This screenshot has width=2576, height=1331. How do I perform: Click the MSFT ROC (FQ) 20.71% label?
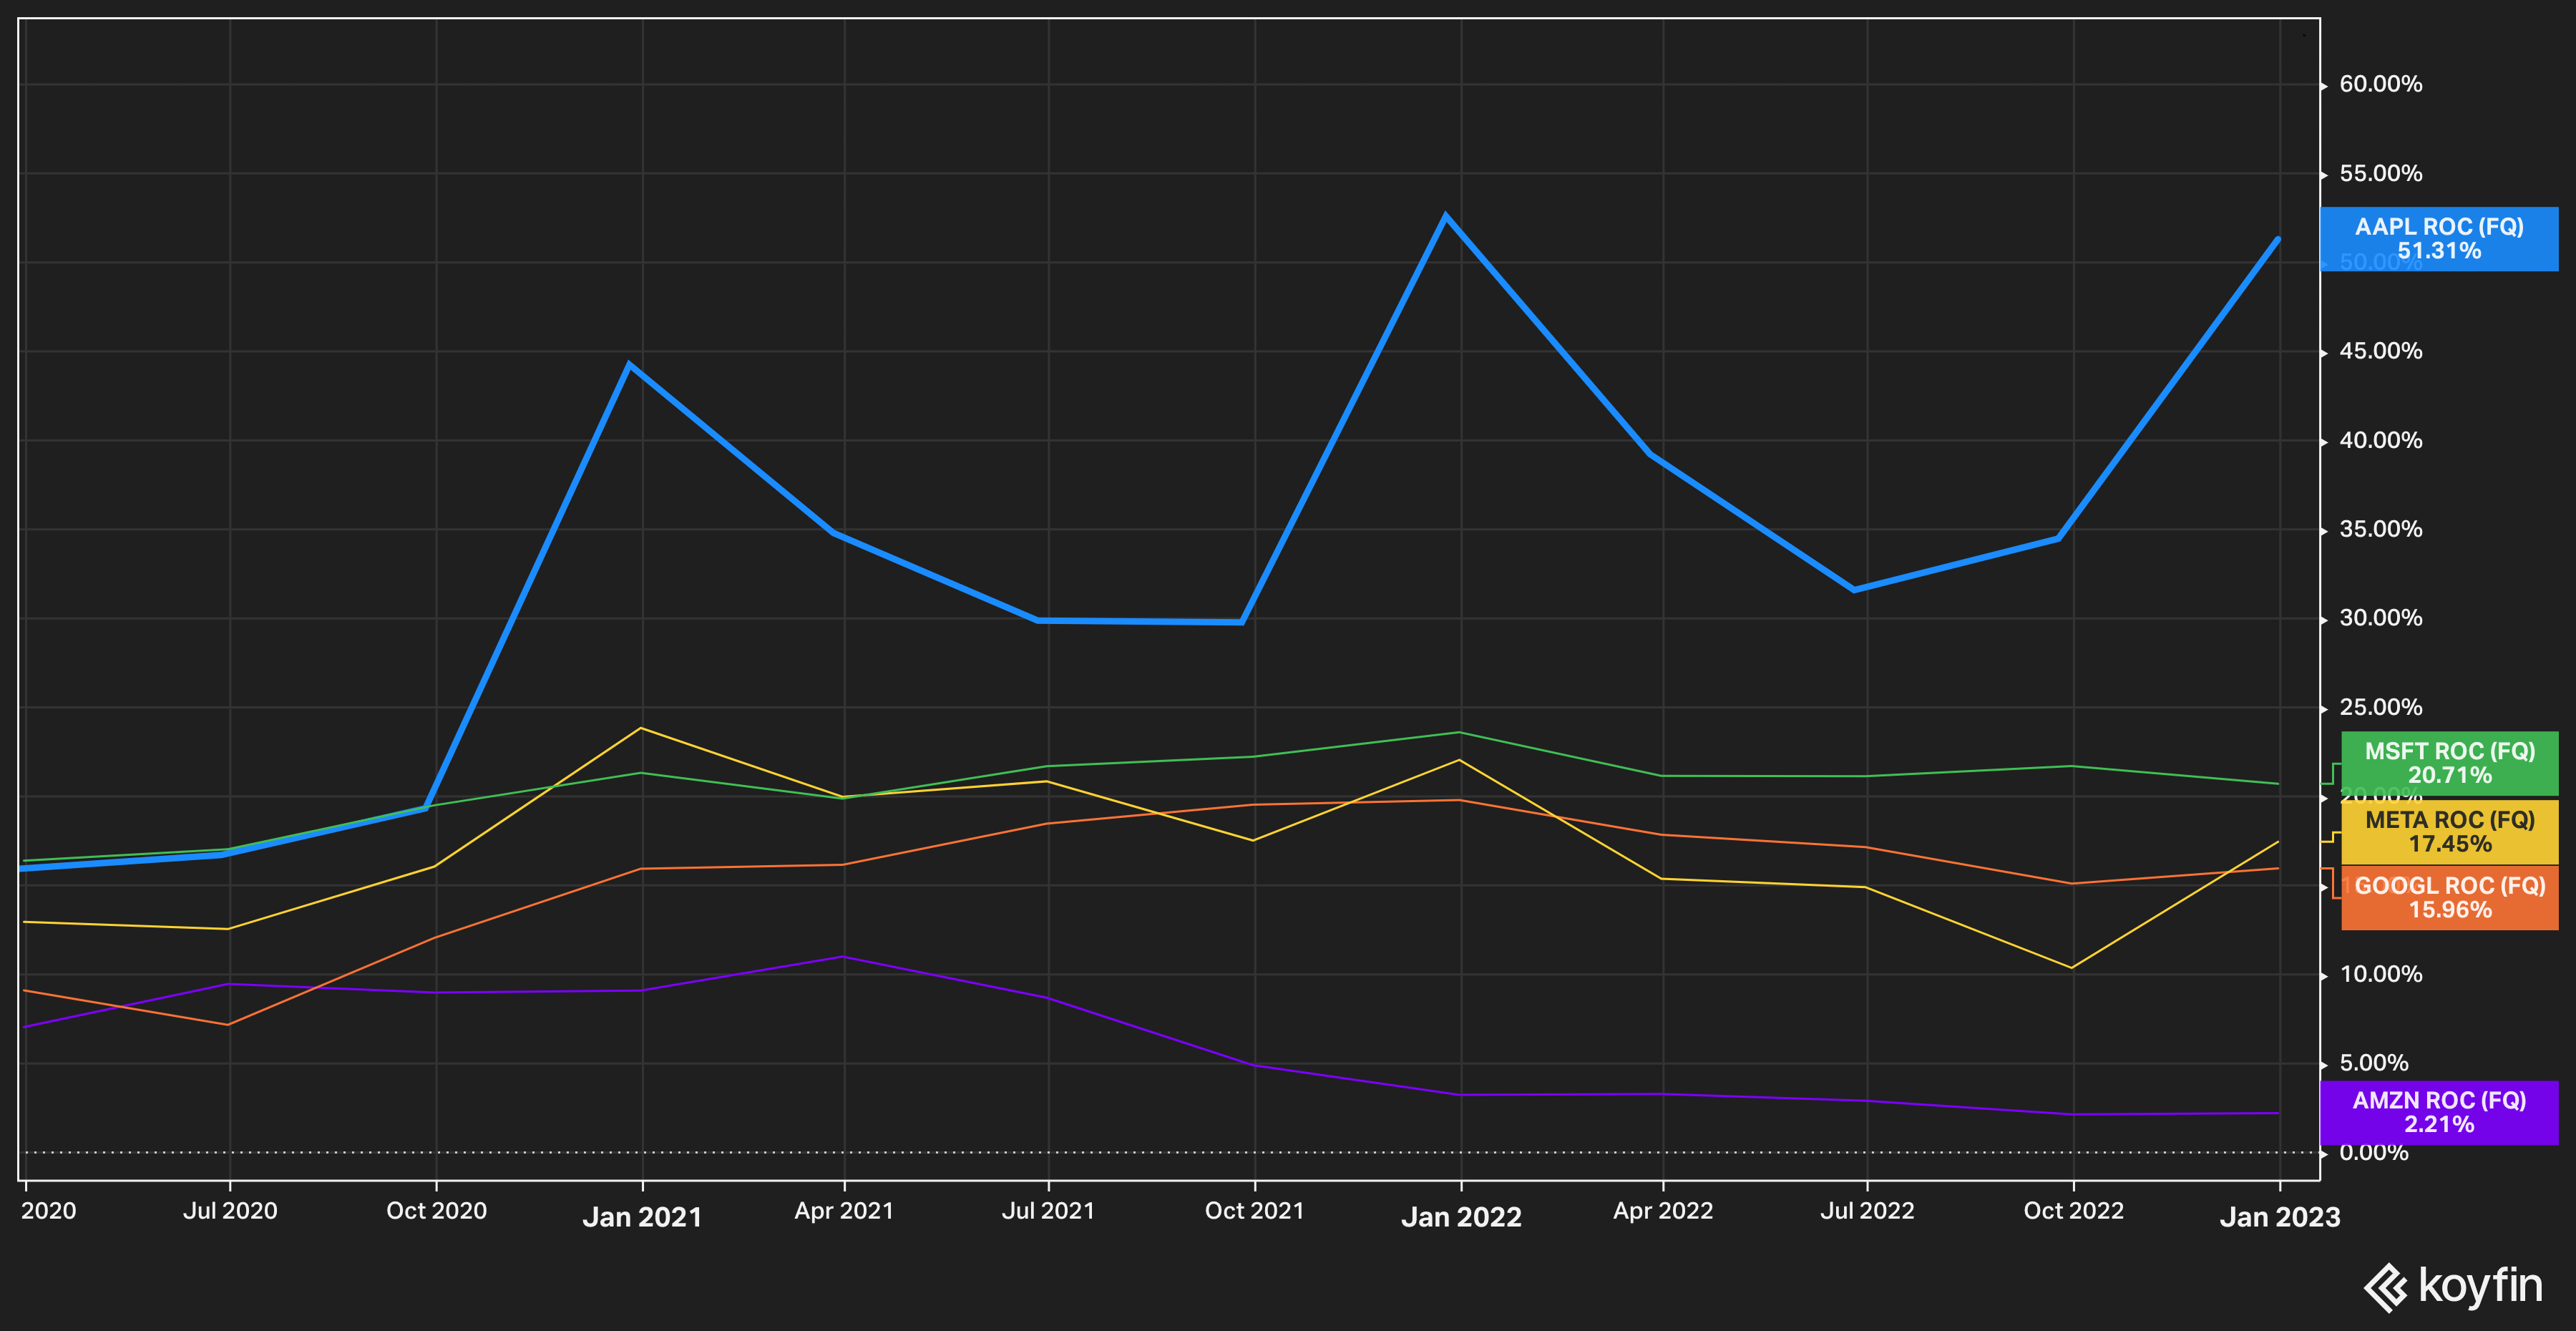[x=2449, y=763]
